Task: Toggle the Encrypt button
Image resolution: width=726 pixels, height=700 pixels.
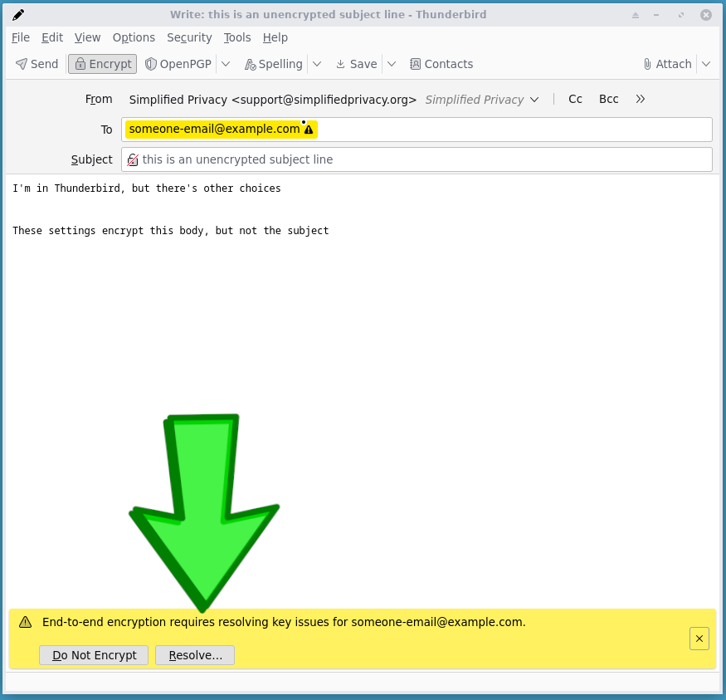Action: click(103, 64)
